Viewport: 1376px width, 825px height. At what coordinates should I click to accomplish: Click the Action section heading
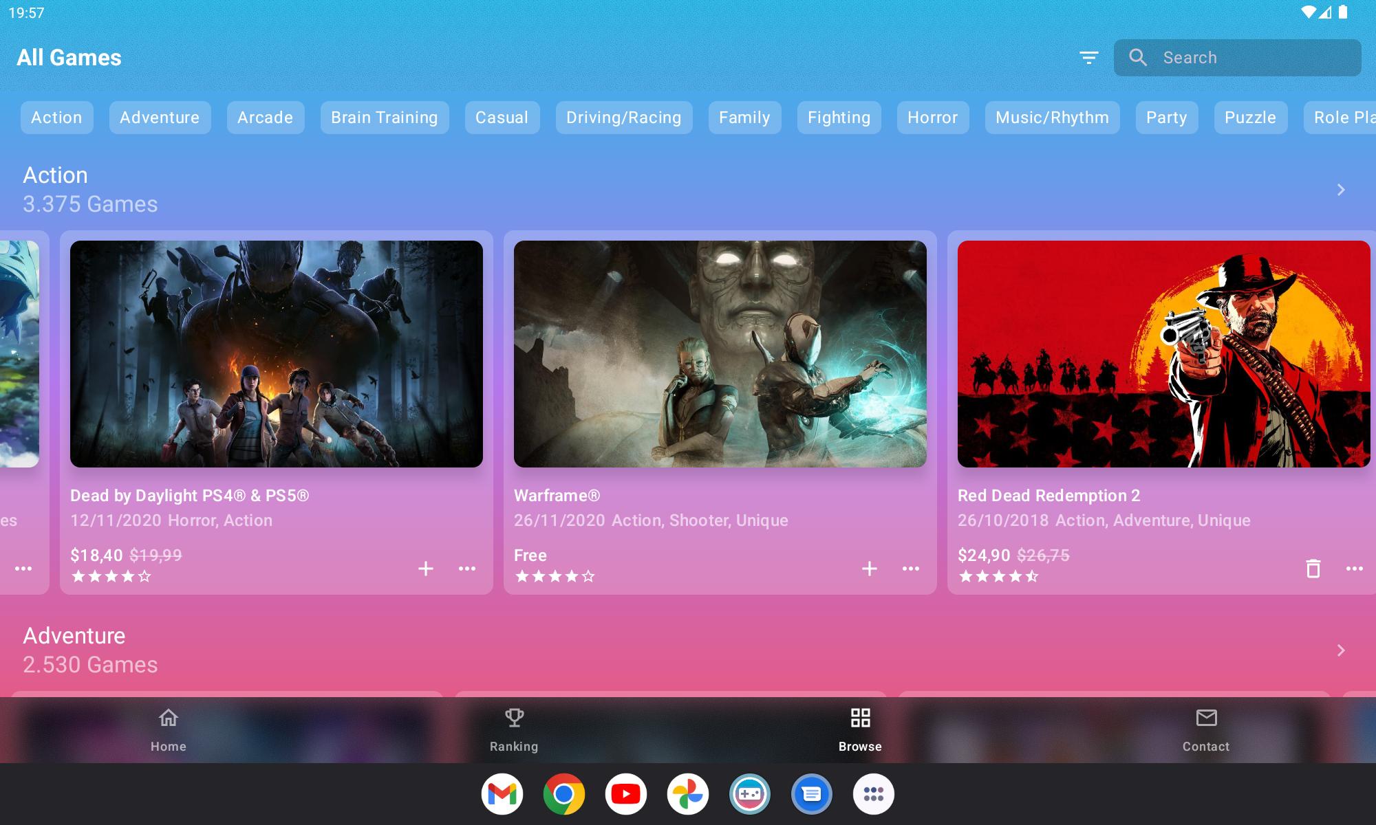pos(55,175)
